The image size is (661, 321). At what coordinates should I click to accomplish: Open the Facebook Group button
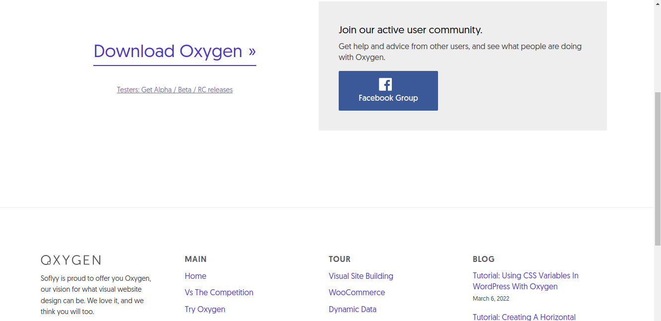pos(388,91)
